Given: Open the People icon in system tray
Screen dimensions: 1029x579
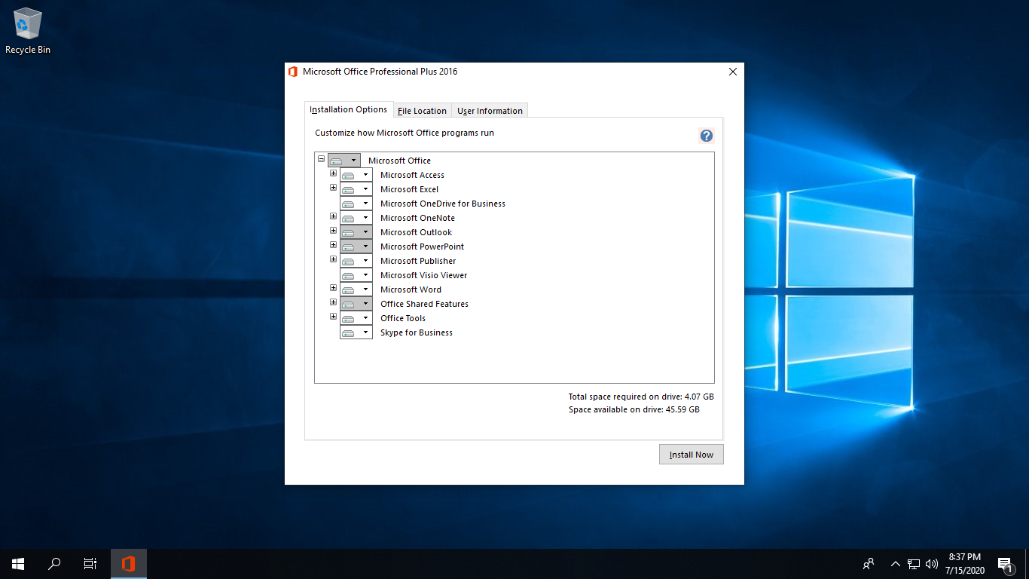Looking at the screenshot, I should 869,564.
